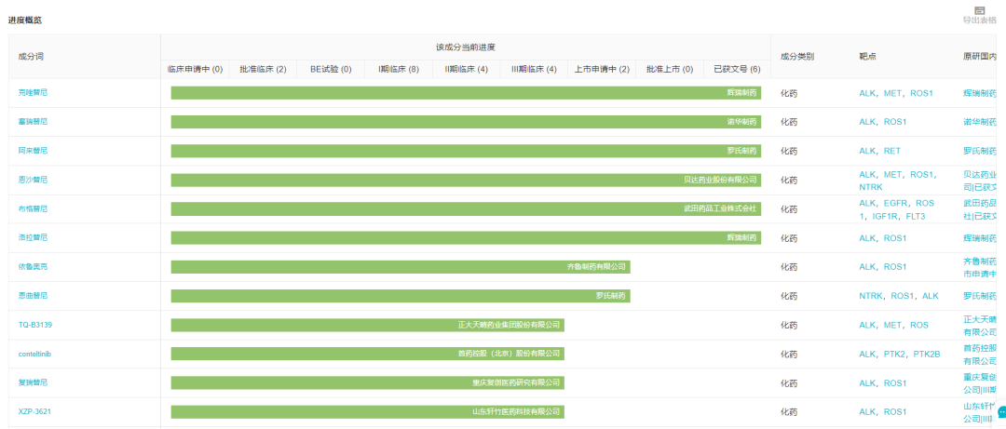Open the 塞瑞替尼 ingredient link
Screen dimensions: 1006x429
(33, 121)
